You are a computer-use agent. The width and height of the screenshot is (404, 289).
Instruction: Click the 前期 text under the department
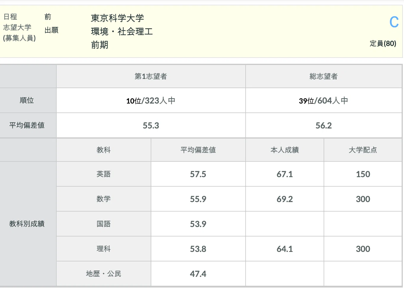[x=100, y=45]
